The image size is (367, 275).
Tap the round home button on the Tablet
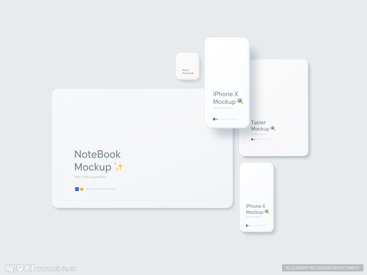274,151
